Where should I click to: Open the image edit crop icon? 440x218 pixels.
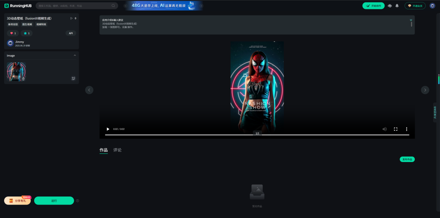(x=73, y=78)
